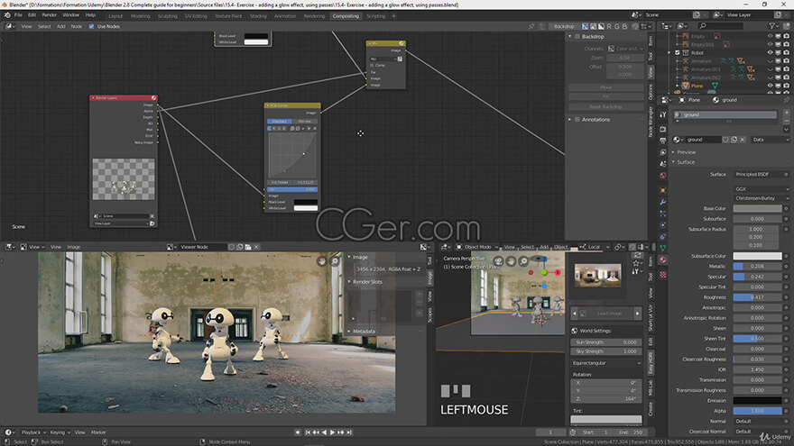The height and width of the screenshot is (446, 794).
Task: Click the backdrop Fit button
Action: [x=606, y=96]
